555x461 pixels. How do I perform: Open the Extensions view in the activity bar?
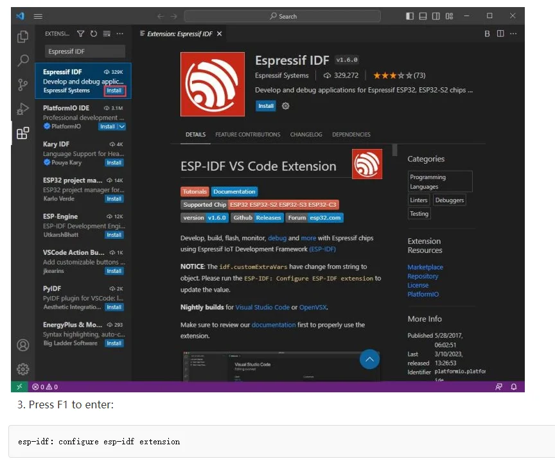pos(22,133)
